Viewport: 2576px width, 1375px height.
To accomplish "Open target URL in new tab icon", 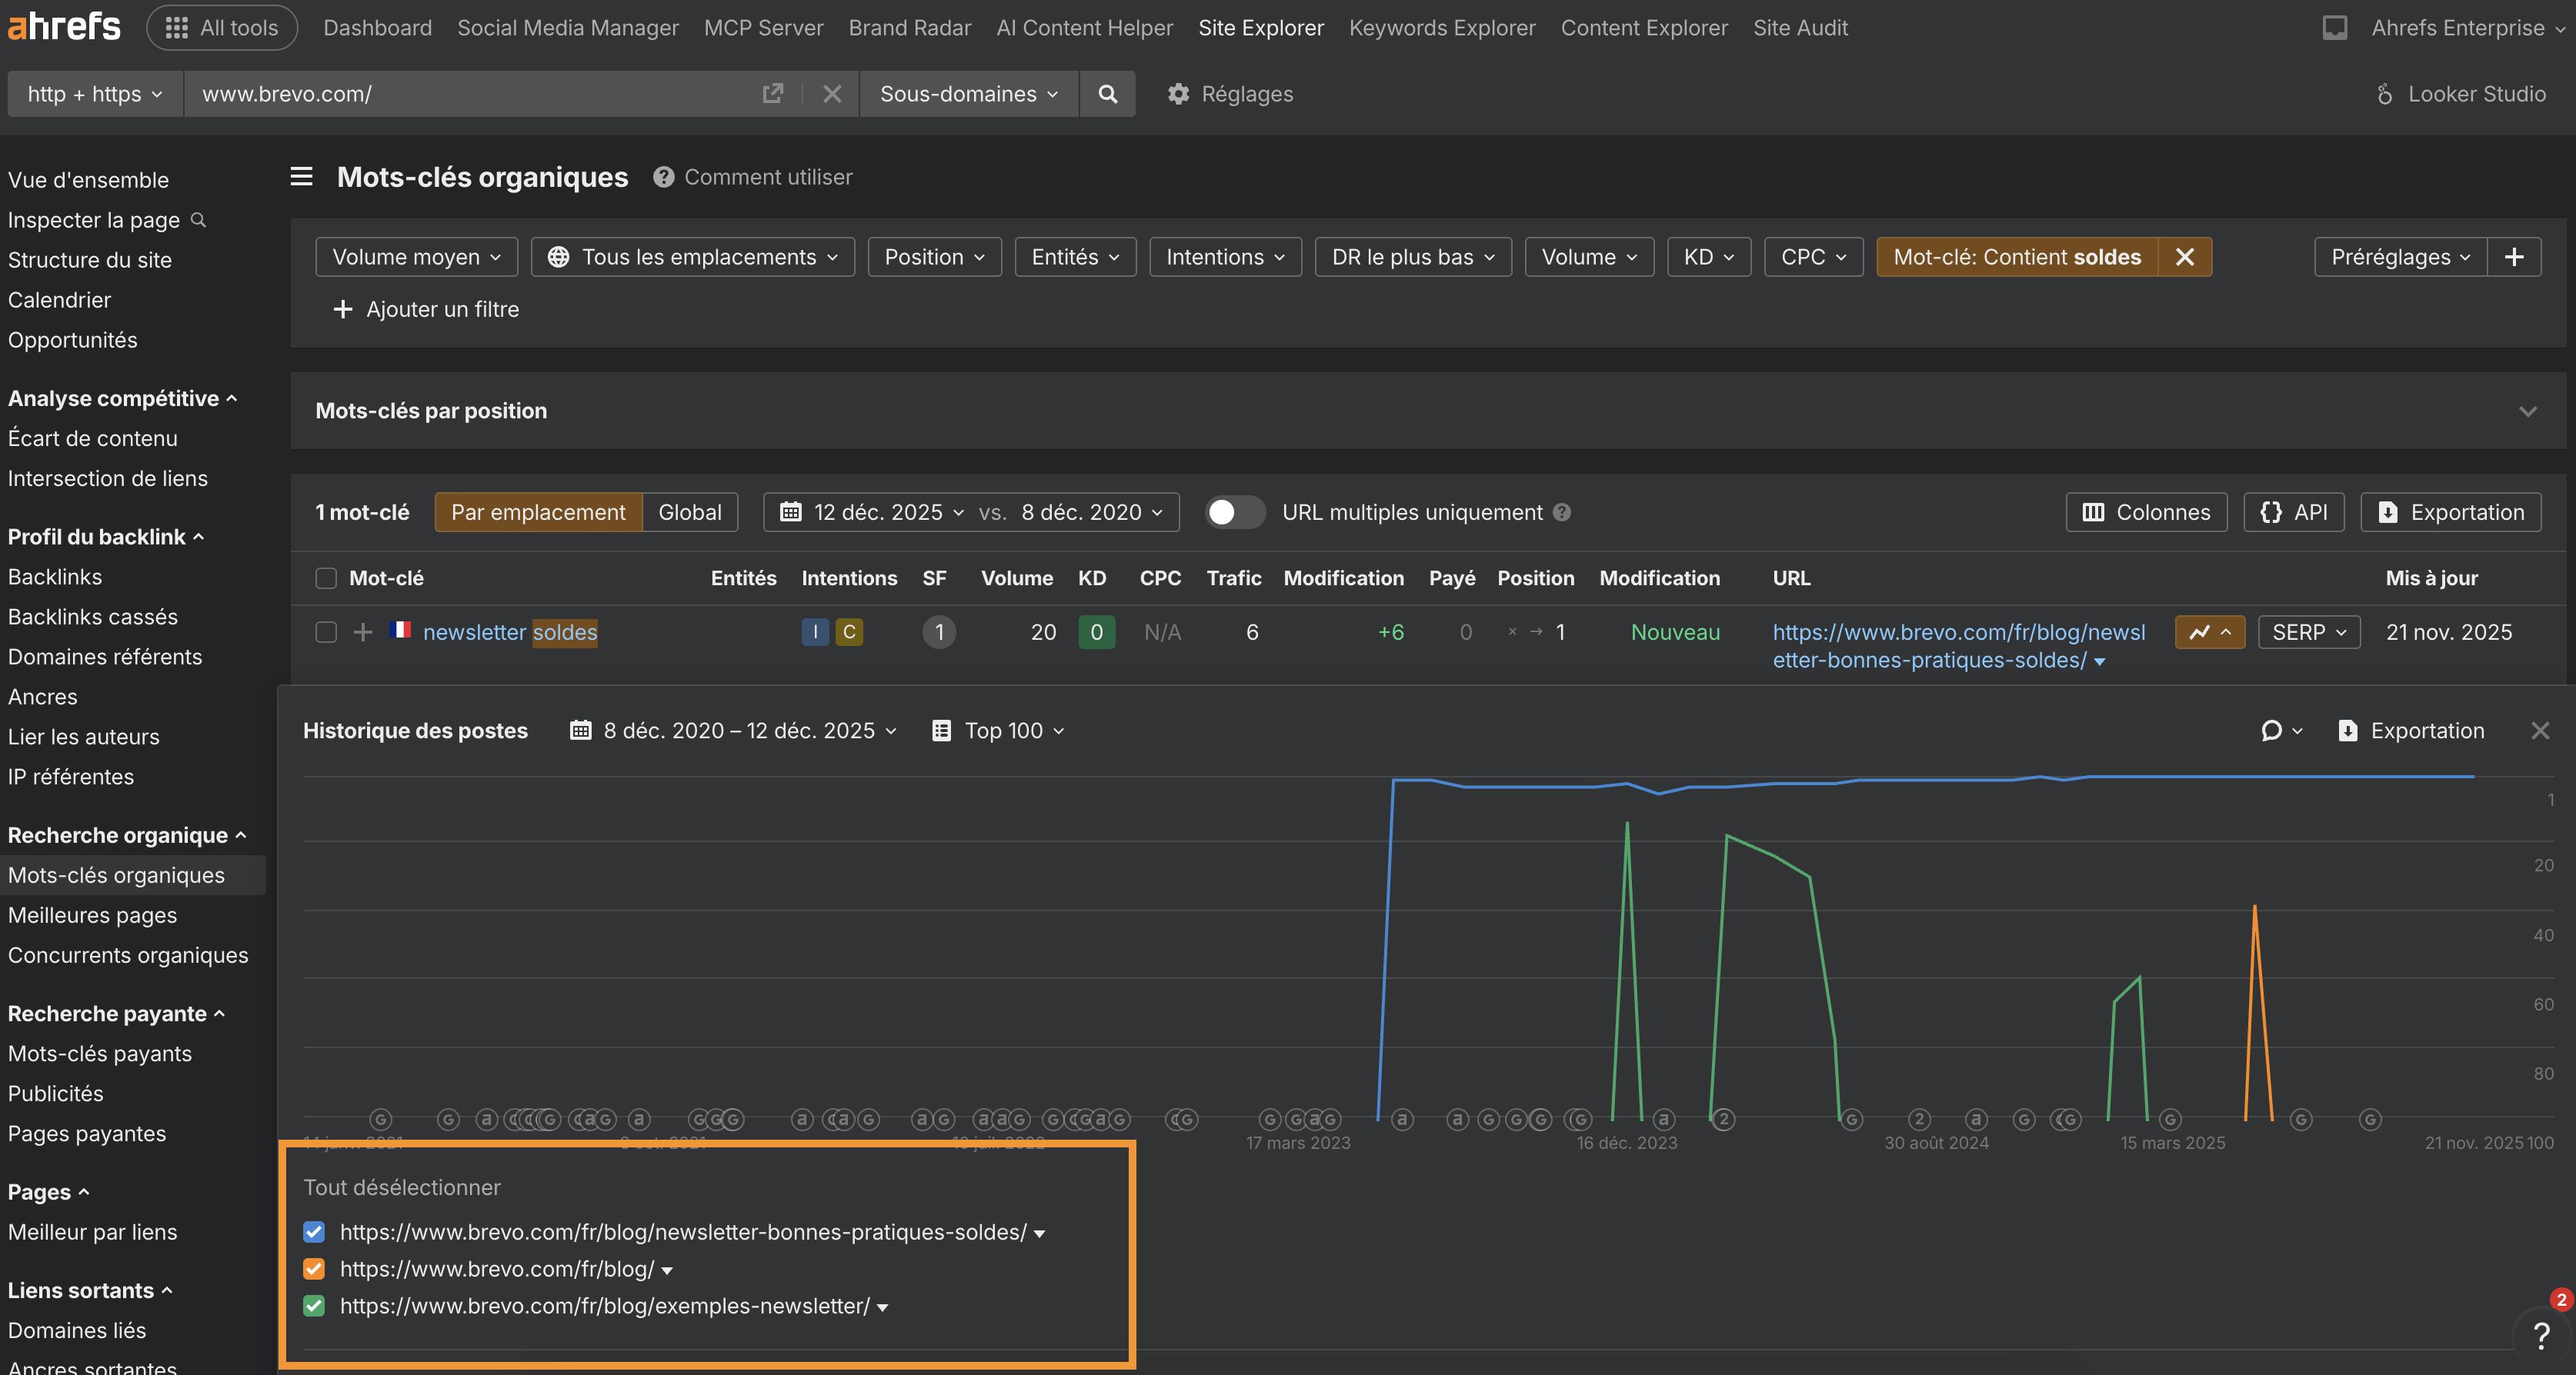I will (772, 94).
